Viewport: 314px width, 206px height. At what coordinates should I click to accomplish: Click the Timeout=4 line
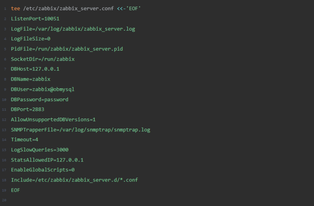tap(25, 140)
